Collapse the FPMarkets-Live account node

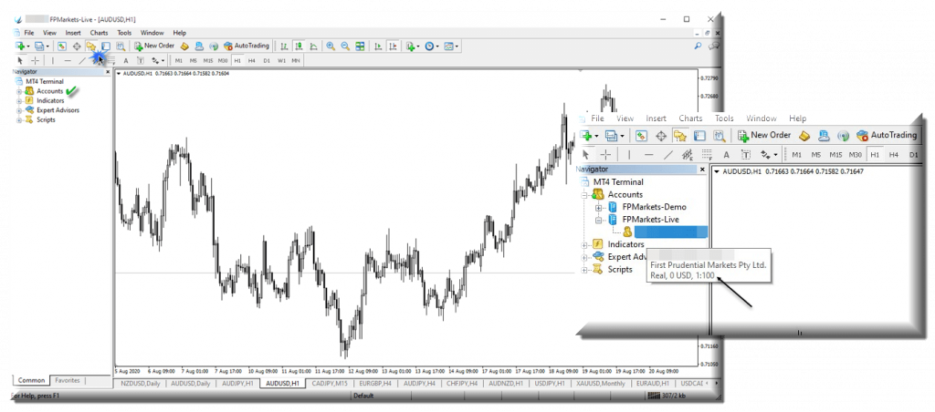pos(599,220)
